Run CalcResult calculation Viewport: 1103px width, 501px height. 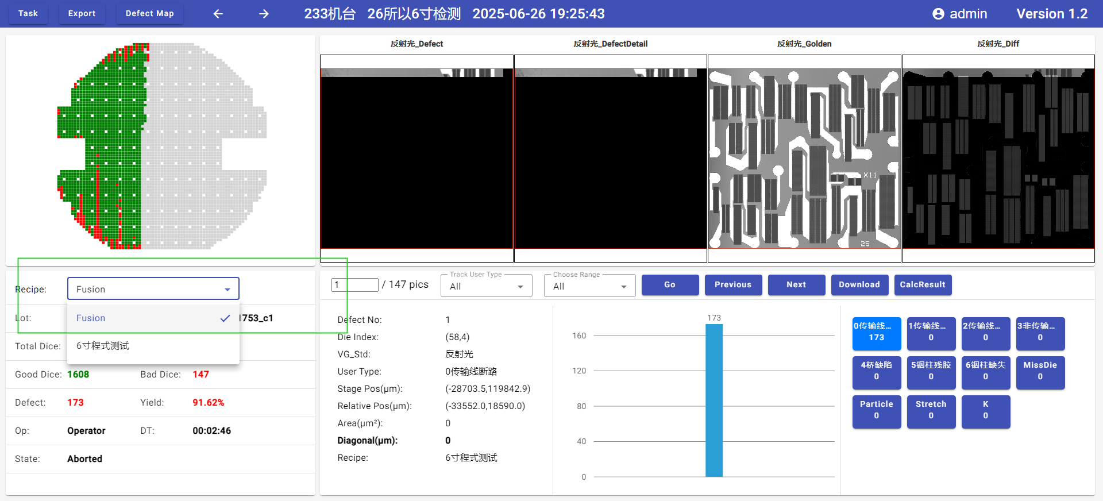923,285
